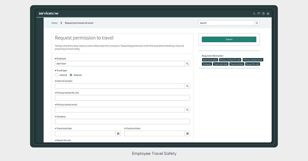This screenshot has width=308, height=161.
Task: Open the Travel end date calendar picker
Action: [x=187, y=133]
